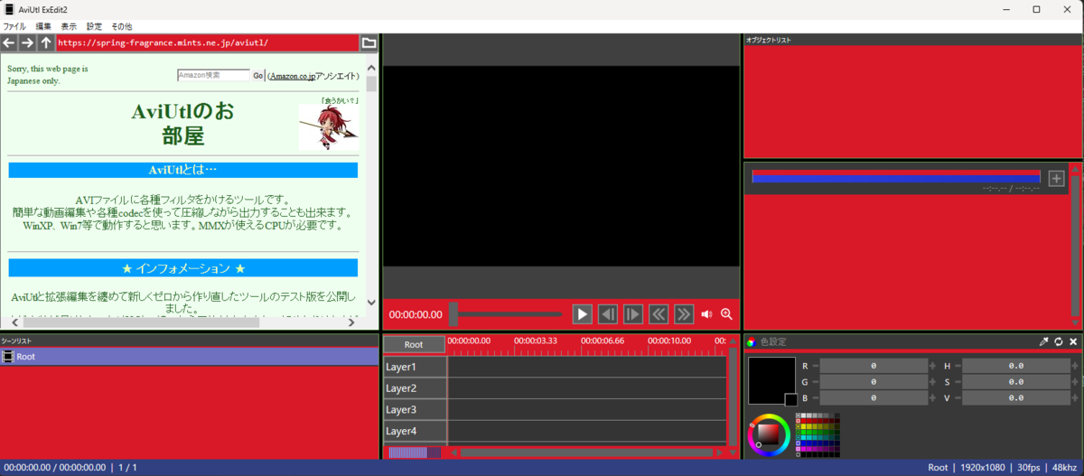Image resolution: width=1084 pixels, height=476 pixels.
Task: Open the 編集 menu
Action: pos(43,26)
